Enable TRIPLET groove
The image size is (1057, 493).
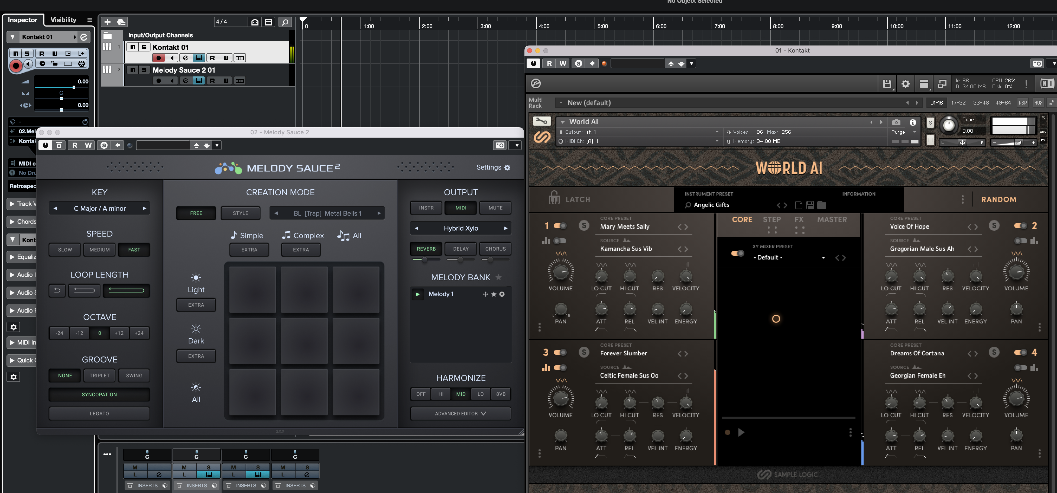(100, 376)
